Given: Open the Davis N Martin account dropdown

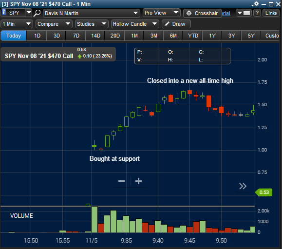Looking at the screenshot, I should pos(92,13).
